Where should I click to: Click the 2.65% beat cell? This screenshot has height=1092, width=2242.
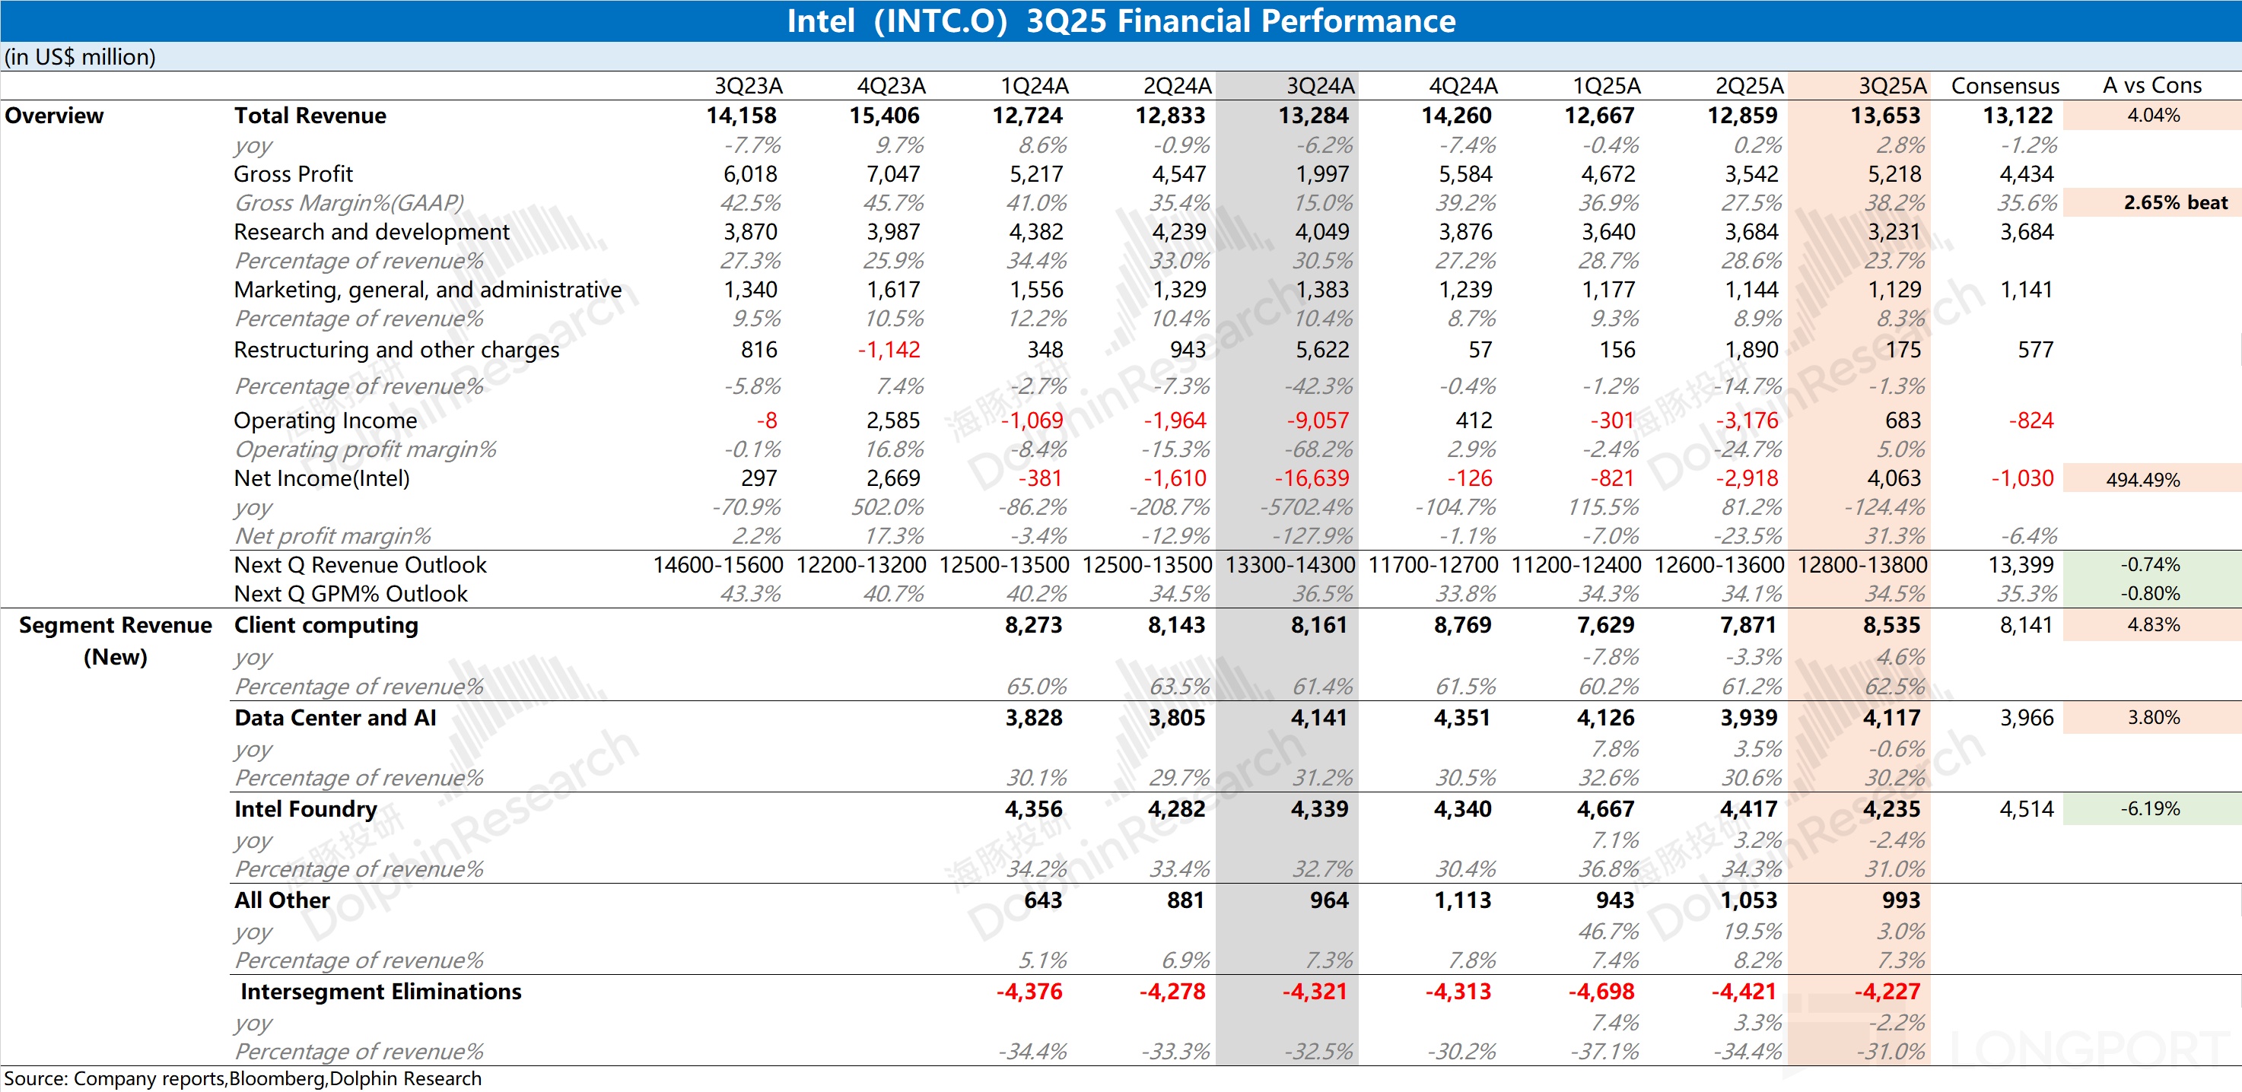coord(2174,203)
